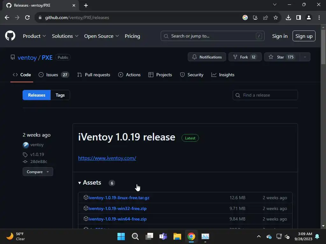Open the iventoy.com website link
The height and width of the screenshot is (244, 326).
[x=107, y=158]
